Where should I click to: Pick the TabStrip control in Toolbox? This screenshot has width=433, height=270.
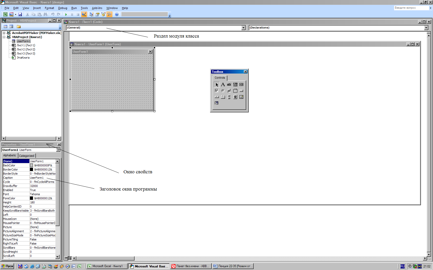(x=217, y=97)
